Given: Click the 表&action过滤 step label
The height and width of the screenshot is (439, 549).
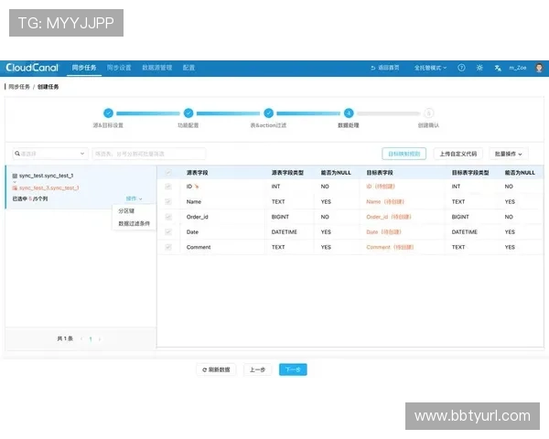Looking at the screenshot, I should pyautogui.click(x=268, y=125).
